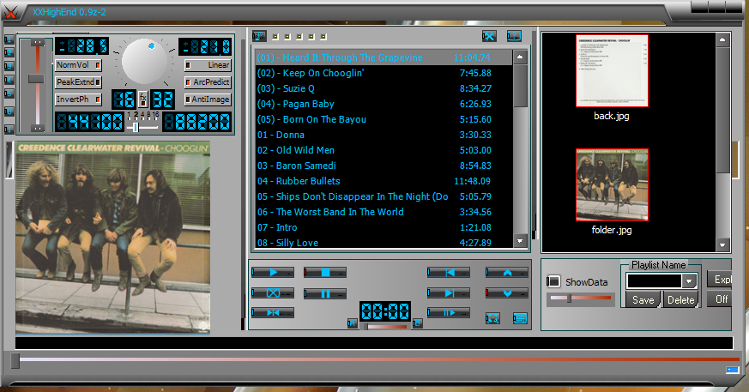The image size is (749, 392).
Task: Click the list view icon beside magnifier
Action: [520, 318]
